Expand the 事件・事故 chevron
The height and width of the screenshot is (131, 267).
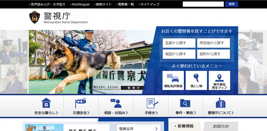[x=195, y=113]
